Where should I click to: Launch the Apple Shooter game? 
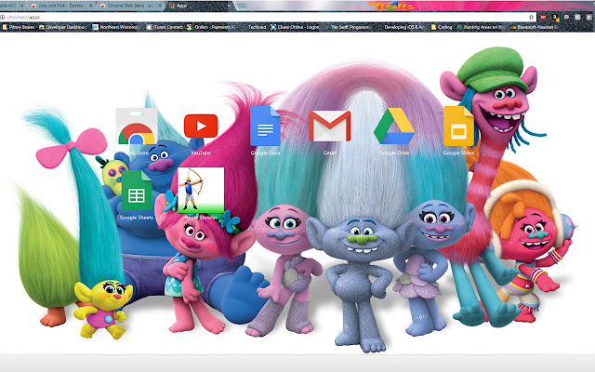click(201, 191)
